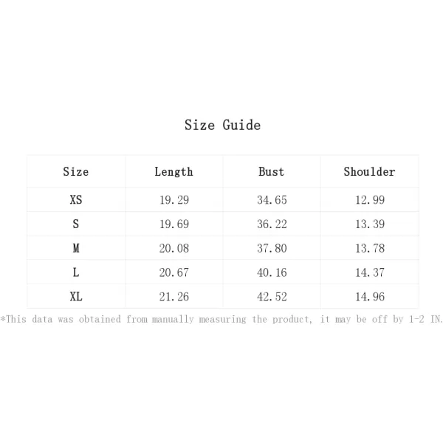The height and width of the screenshot is (443, 443).
Task: Click the Length column header
Action: point(174,171)
